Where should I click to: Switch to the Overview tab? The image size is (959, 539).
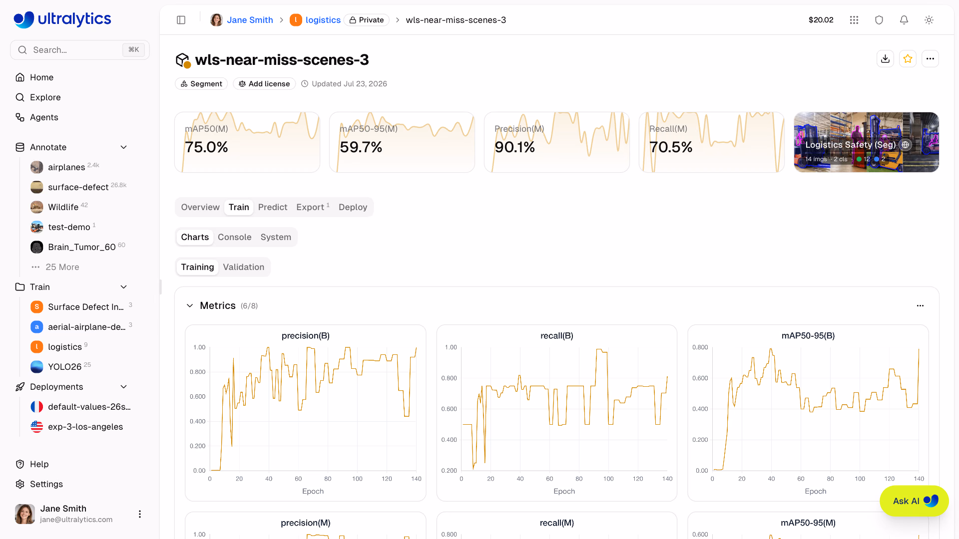coord(200,207)
